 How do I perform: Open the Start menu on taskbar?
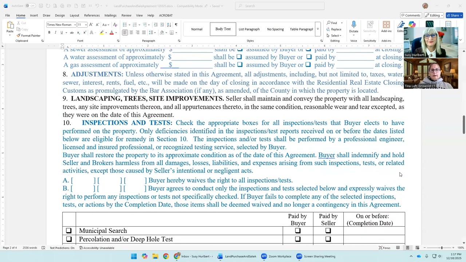[134, 256]
